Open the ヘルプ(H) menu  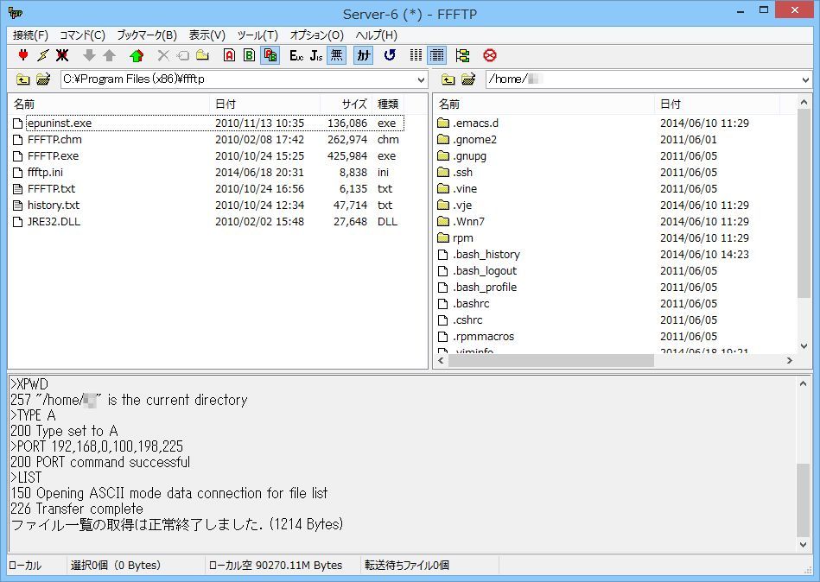point(377,35)
